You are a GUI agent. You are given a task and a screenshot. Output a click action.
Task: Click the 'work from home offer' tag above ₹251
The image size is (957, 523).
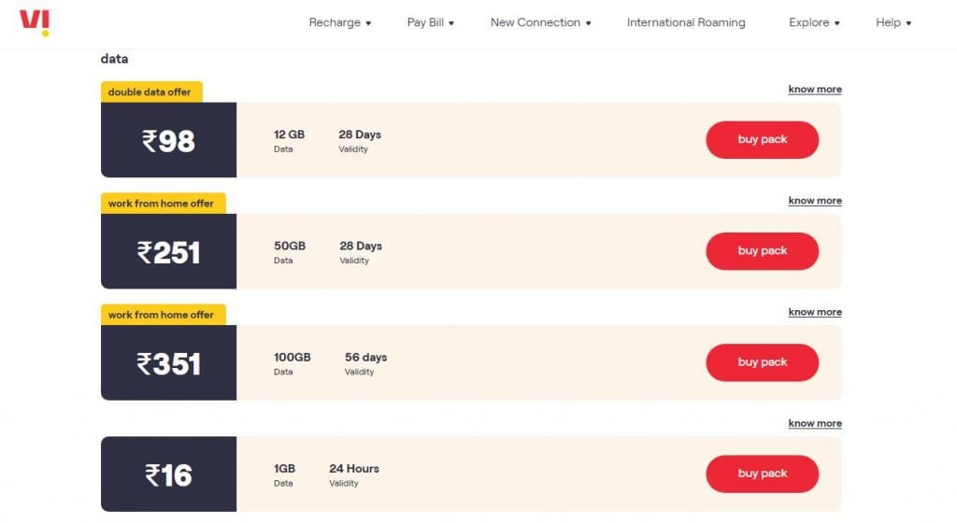tap(163, 204)
